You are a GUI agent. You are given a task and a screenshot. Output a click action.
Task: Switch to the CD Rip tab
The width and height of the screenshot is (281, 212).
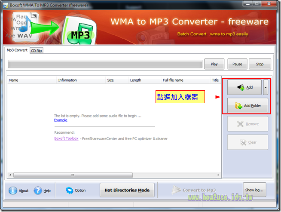pyautogui.click(x=37, y=50)
